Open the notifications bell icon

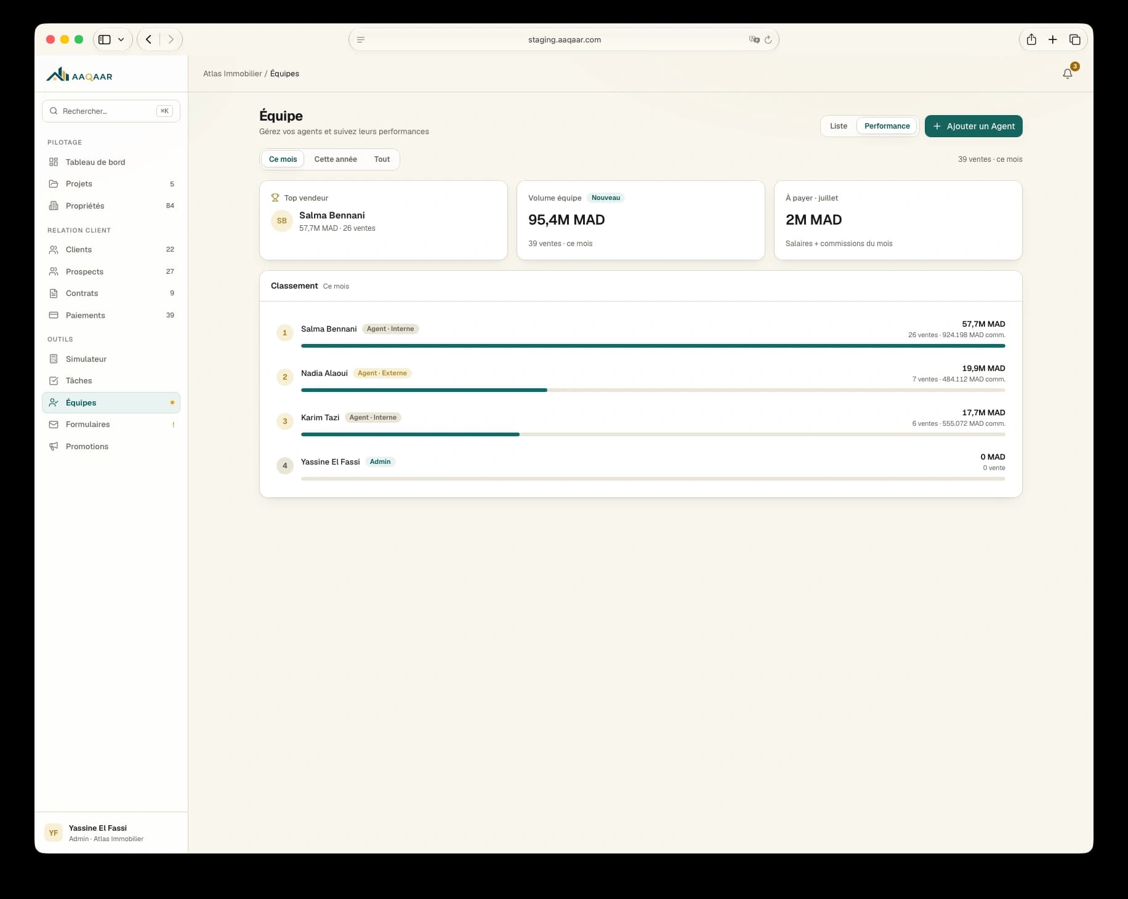point(1067,74)
